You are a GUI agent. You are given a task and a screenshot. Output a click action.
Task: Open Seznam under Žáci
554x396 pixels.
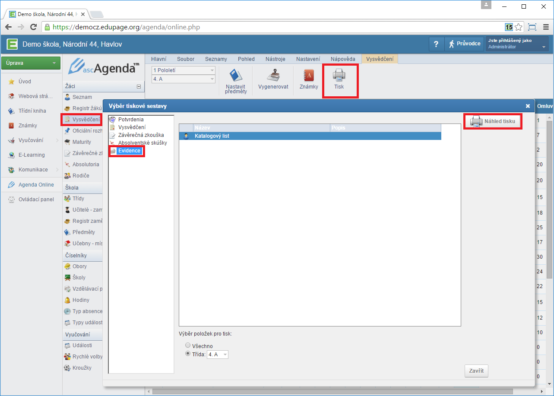coord(82,97)
